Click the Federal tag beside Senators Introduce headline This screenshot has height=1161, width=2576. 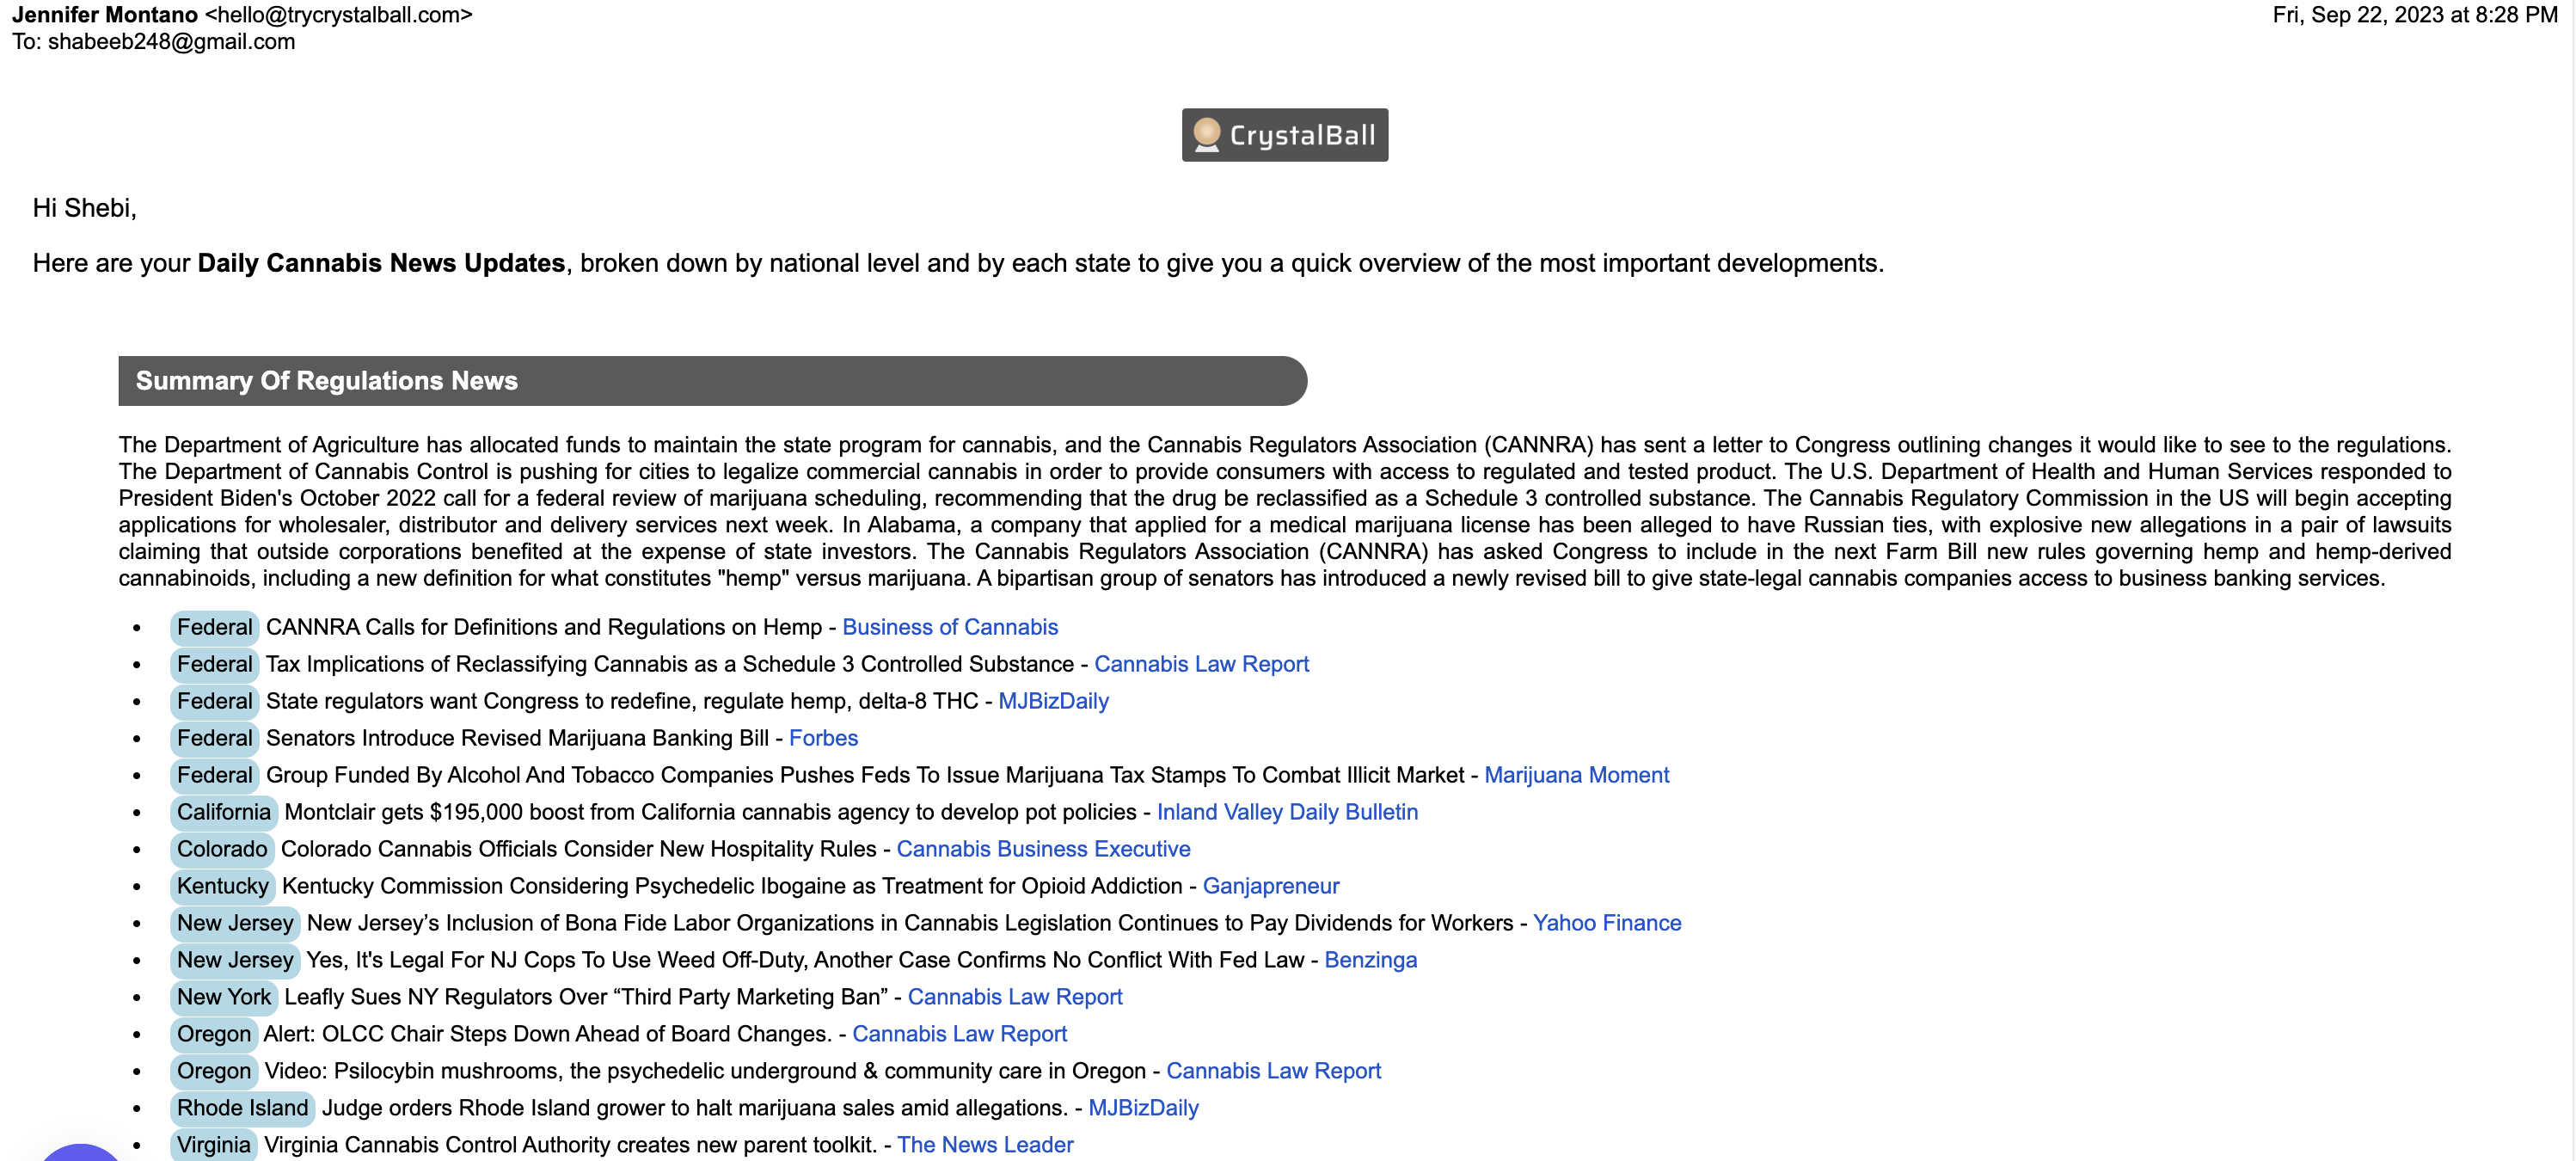click(x=214, y=738)
